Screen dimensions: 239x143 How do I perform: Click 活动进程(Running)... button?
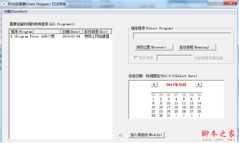197,47
